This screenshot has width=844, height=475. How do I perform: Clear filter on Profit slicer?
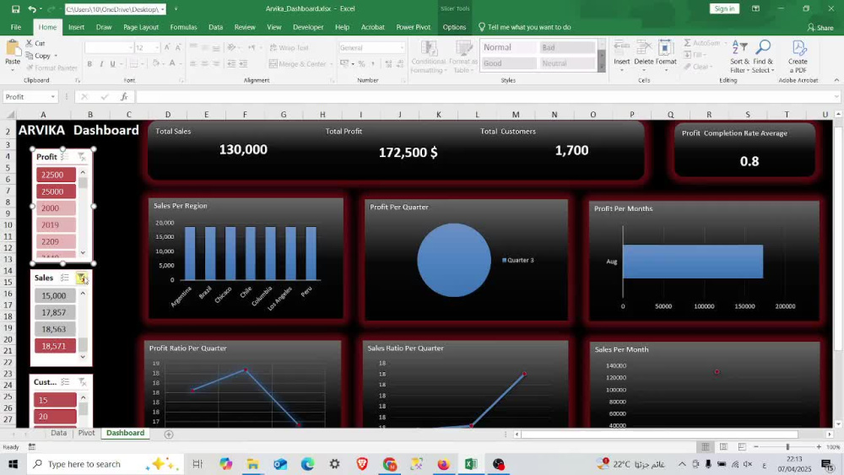(x=81, y=157)
